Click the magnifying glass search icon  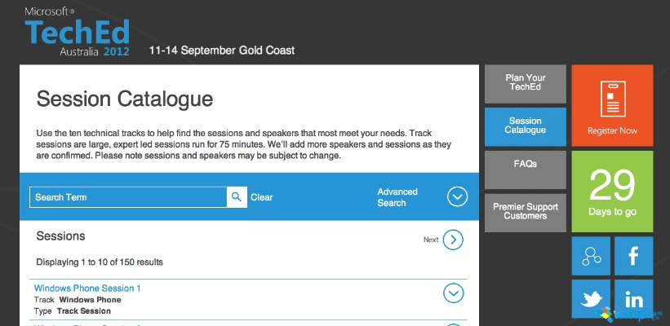click(x=237, y=197)
